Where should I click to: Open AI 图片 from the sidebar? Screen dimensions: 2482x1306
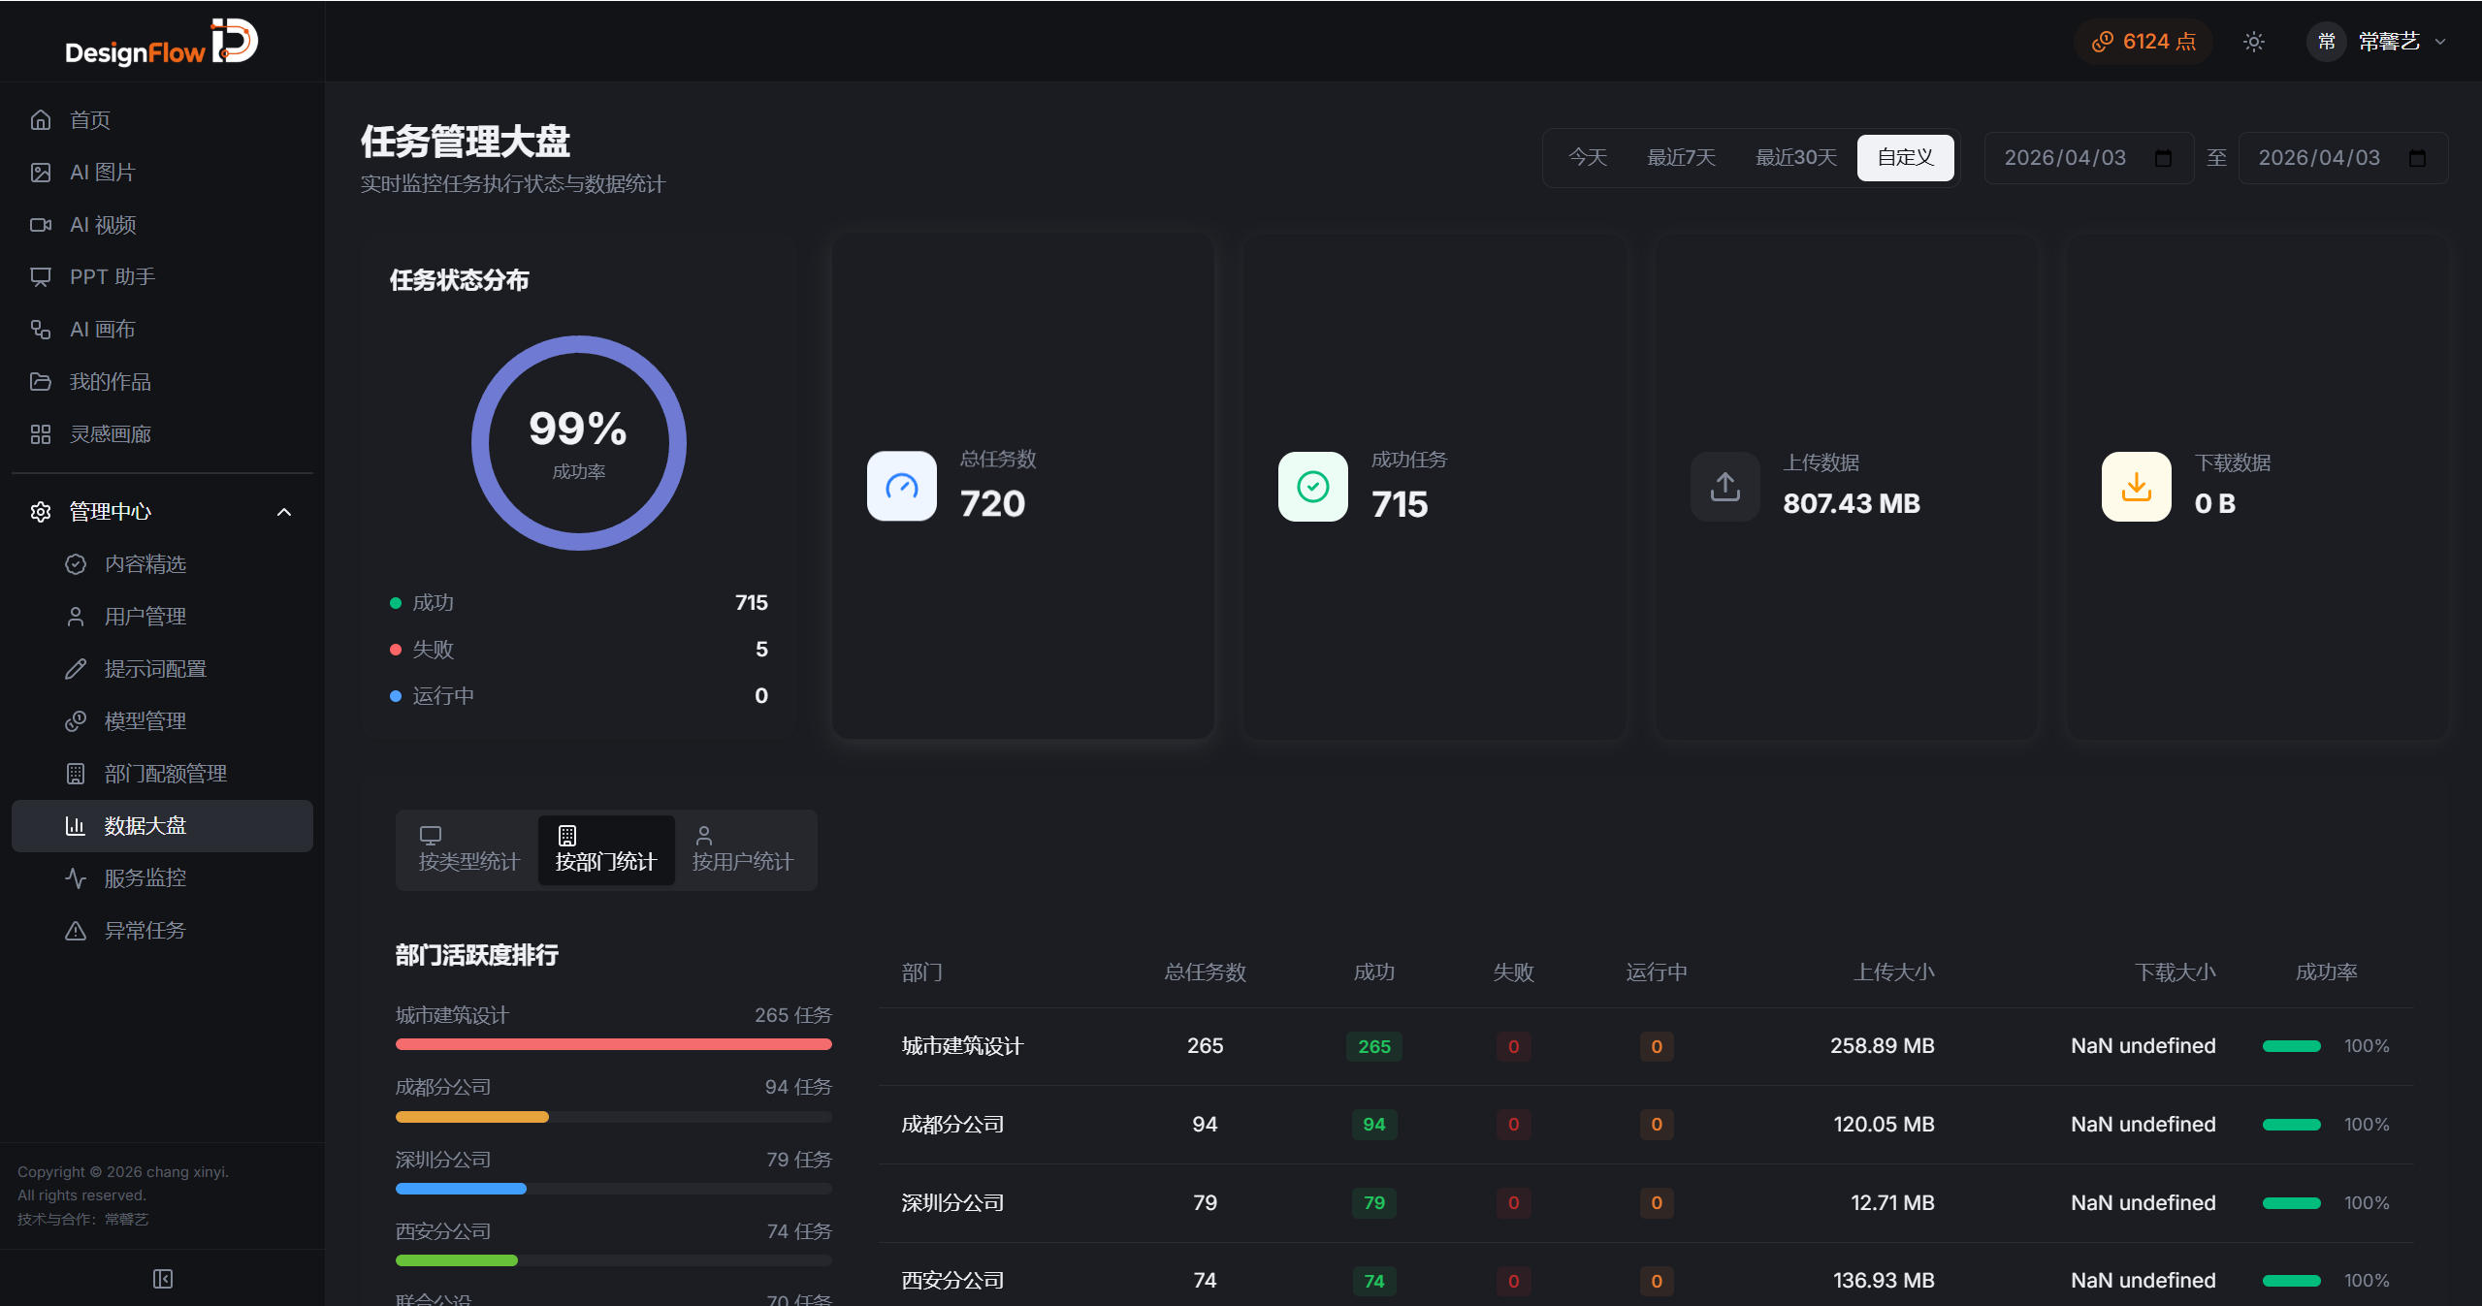tap(102, 173)
